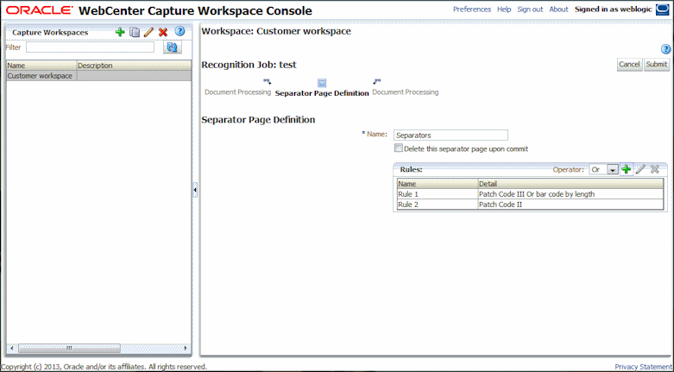Open Preferences

[472, 9]
